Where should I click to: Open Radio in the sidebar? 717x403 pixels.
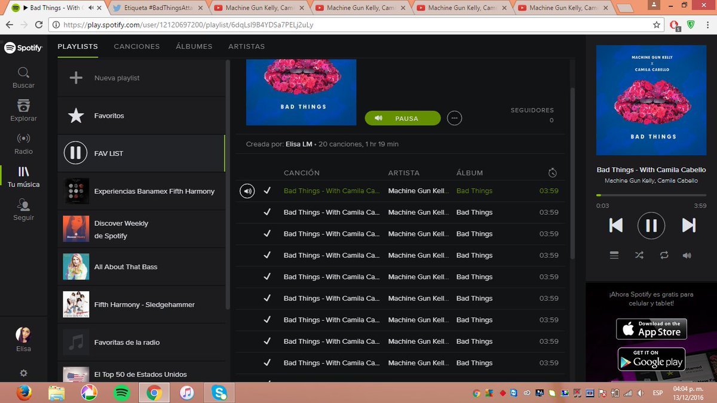[23, 144]
